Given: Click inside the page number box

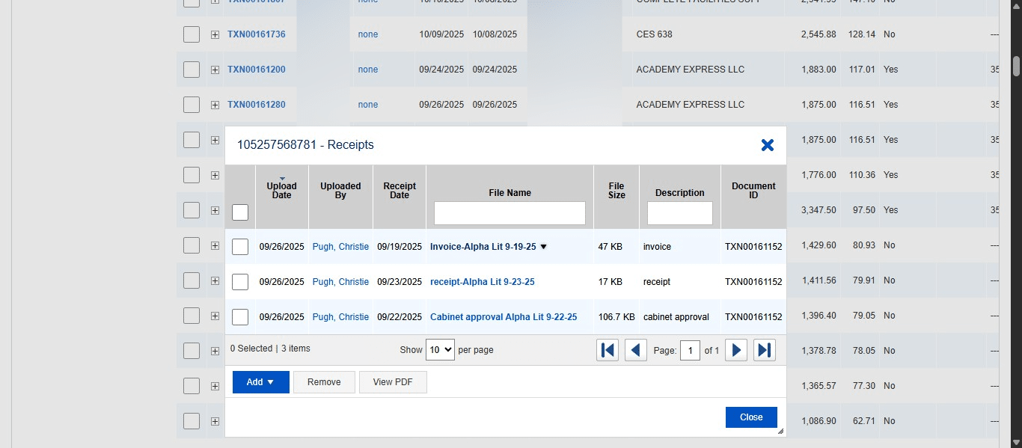Looking at the screenshot, I should pyautogui.click(x=690, y=349).
